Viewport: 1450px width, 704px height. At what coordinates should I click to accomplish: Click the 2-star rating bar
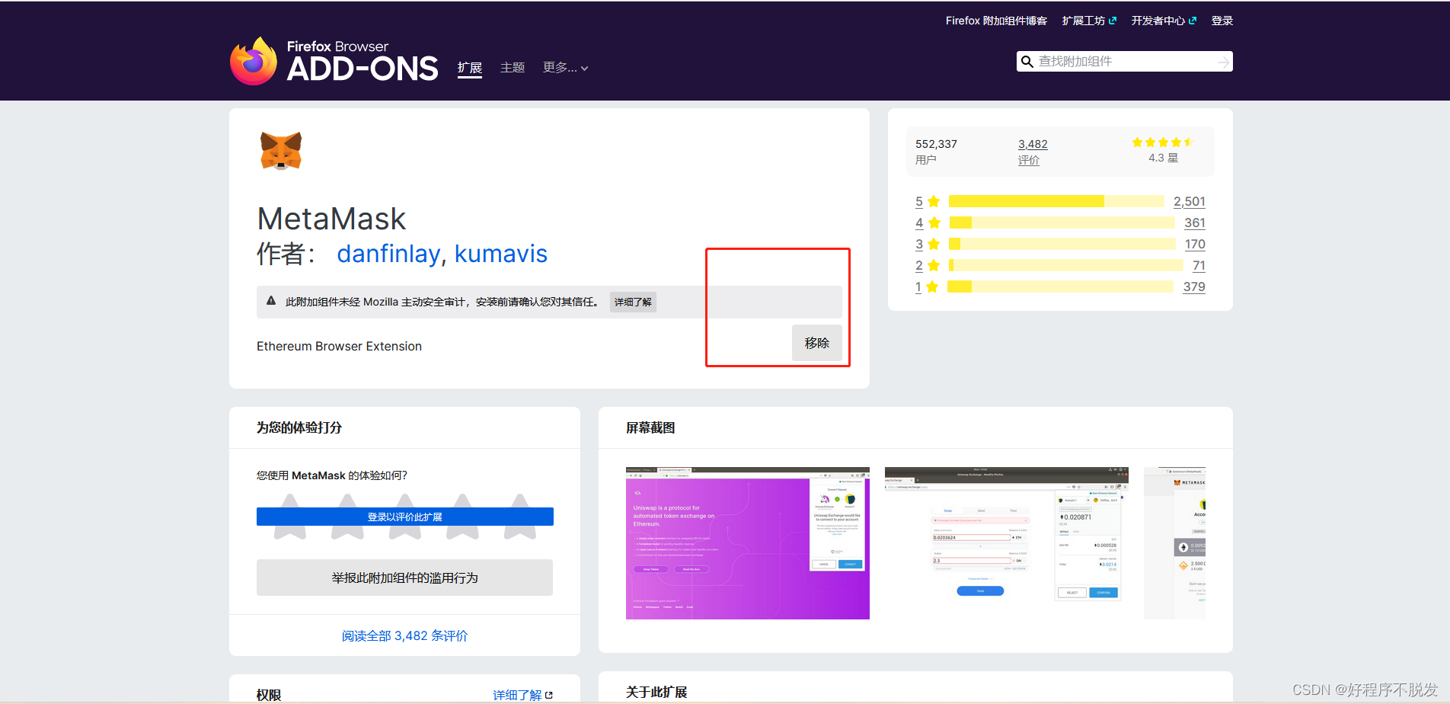tap(1066, 265)
